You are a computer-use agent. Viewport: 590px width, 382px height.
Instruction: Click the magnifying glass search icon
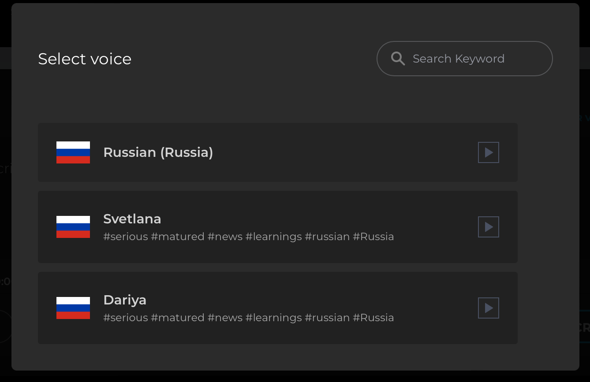398,59
